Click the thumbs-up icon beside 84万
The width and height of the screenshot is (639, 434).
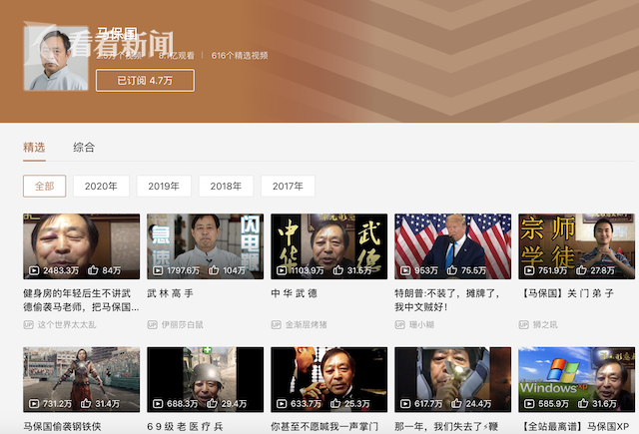[93, 270]
